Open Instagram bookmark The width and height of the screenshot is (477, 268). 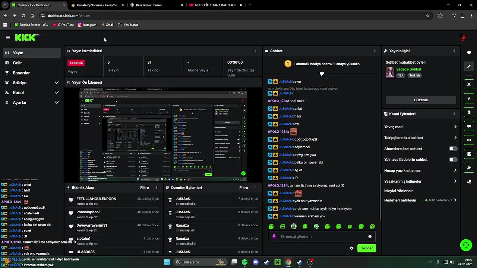87,25
